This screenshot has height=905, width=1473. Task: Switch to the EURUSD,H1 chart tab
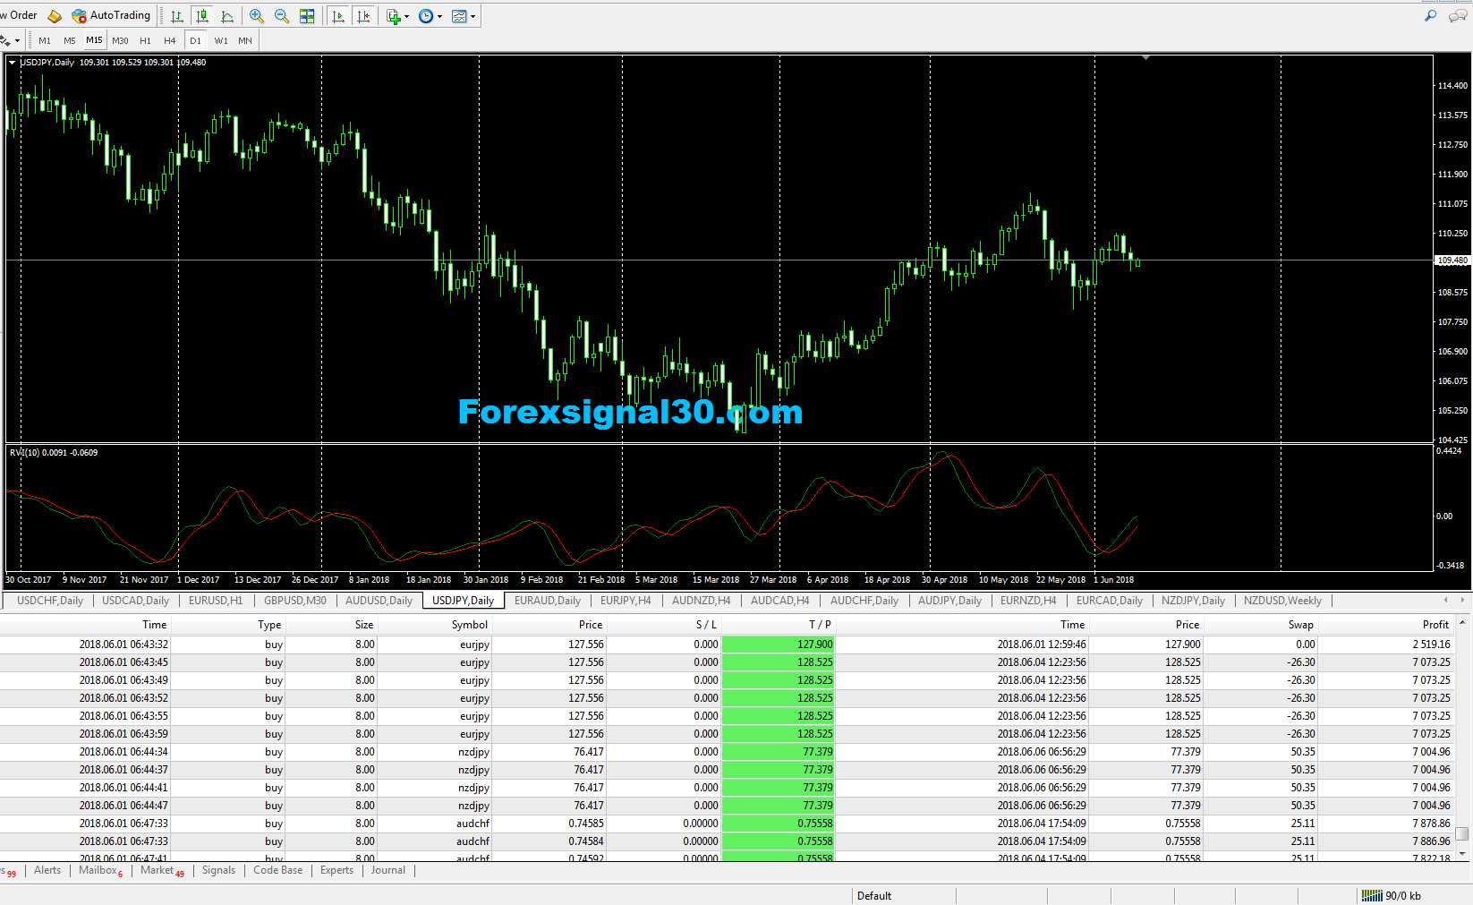[x=215, y=601]
